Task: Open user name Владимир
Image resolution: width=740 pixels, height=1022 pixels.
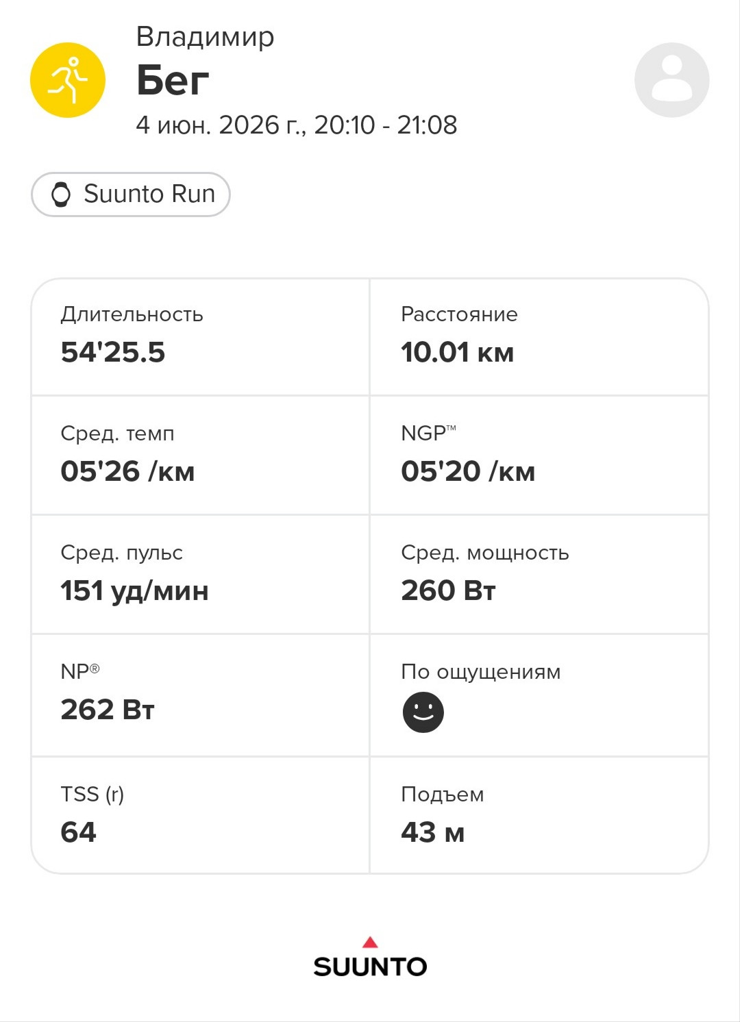Action: (x=205, y=36)
